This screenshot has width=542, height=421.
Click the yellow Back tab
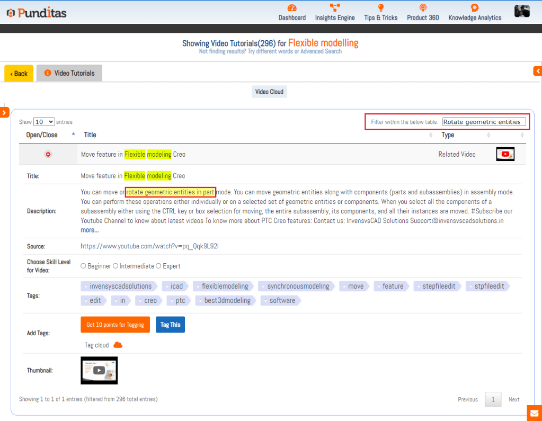point(19,74)
